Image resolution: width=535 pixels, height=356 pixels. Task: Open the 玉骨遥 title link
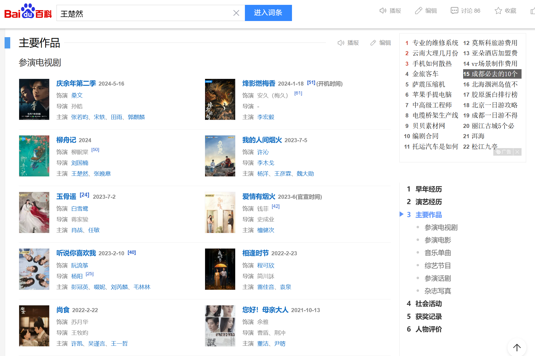pyautogui.click(x=66, y=197)
